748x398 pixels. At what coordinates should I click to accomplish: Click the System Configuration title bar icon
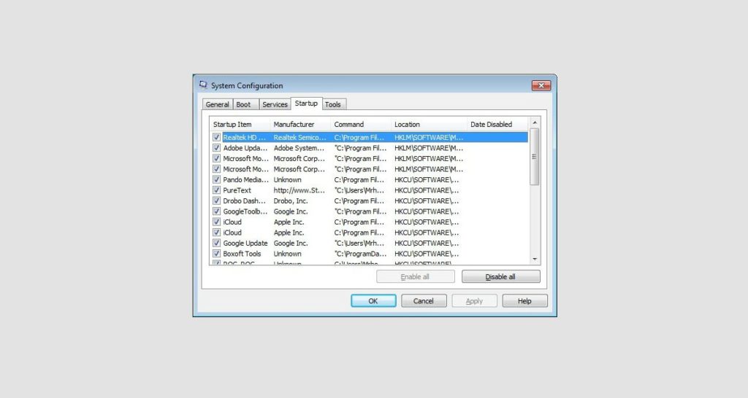(204, 85)
